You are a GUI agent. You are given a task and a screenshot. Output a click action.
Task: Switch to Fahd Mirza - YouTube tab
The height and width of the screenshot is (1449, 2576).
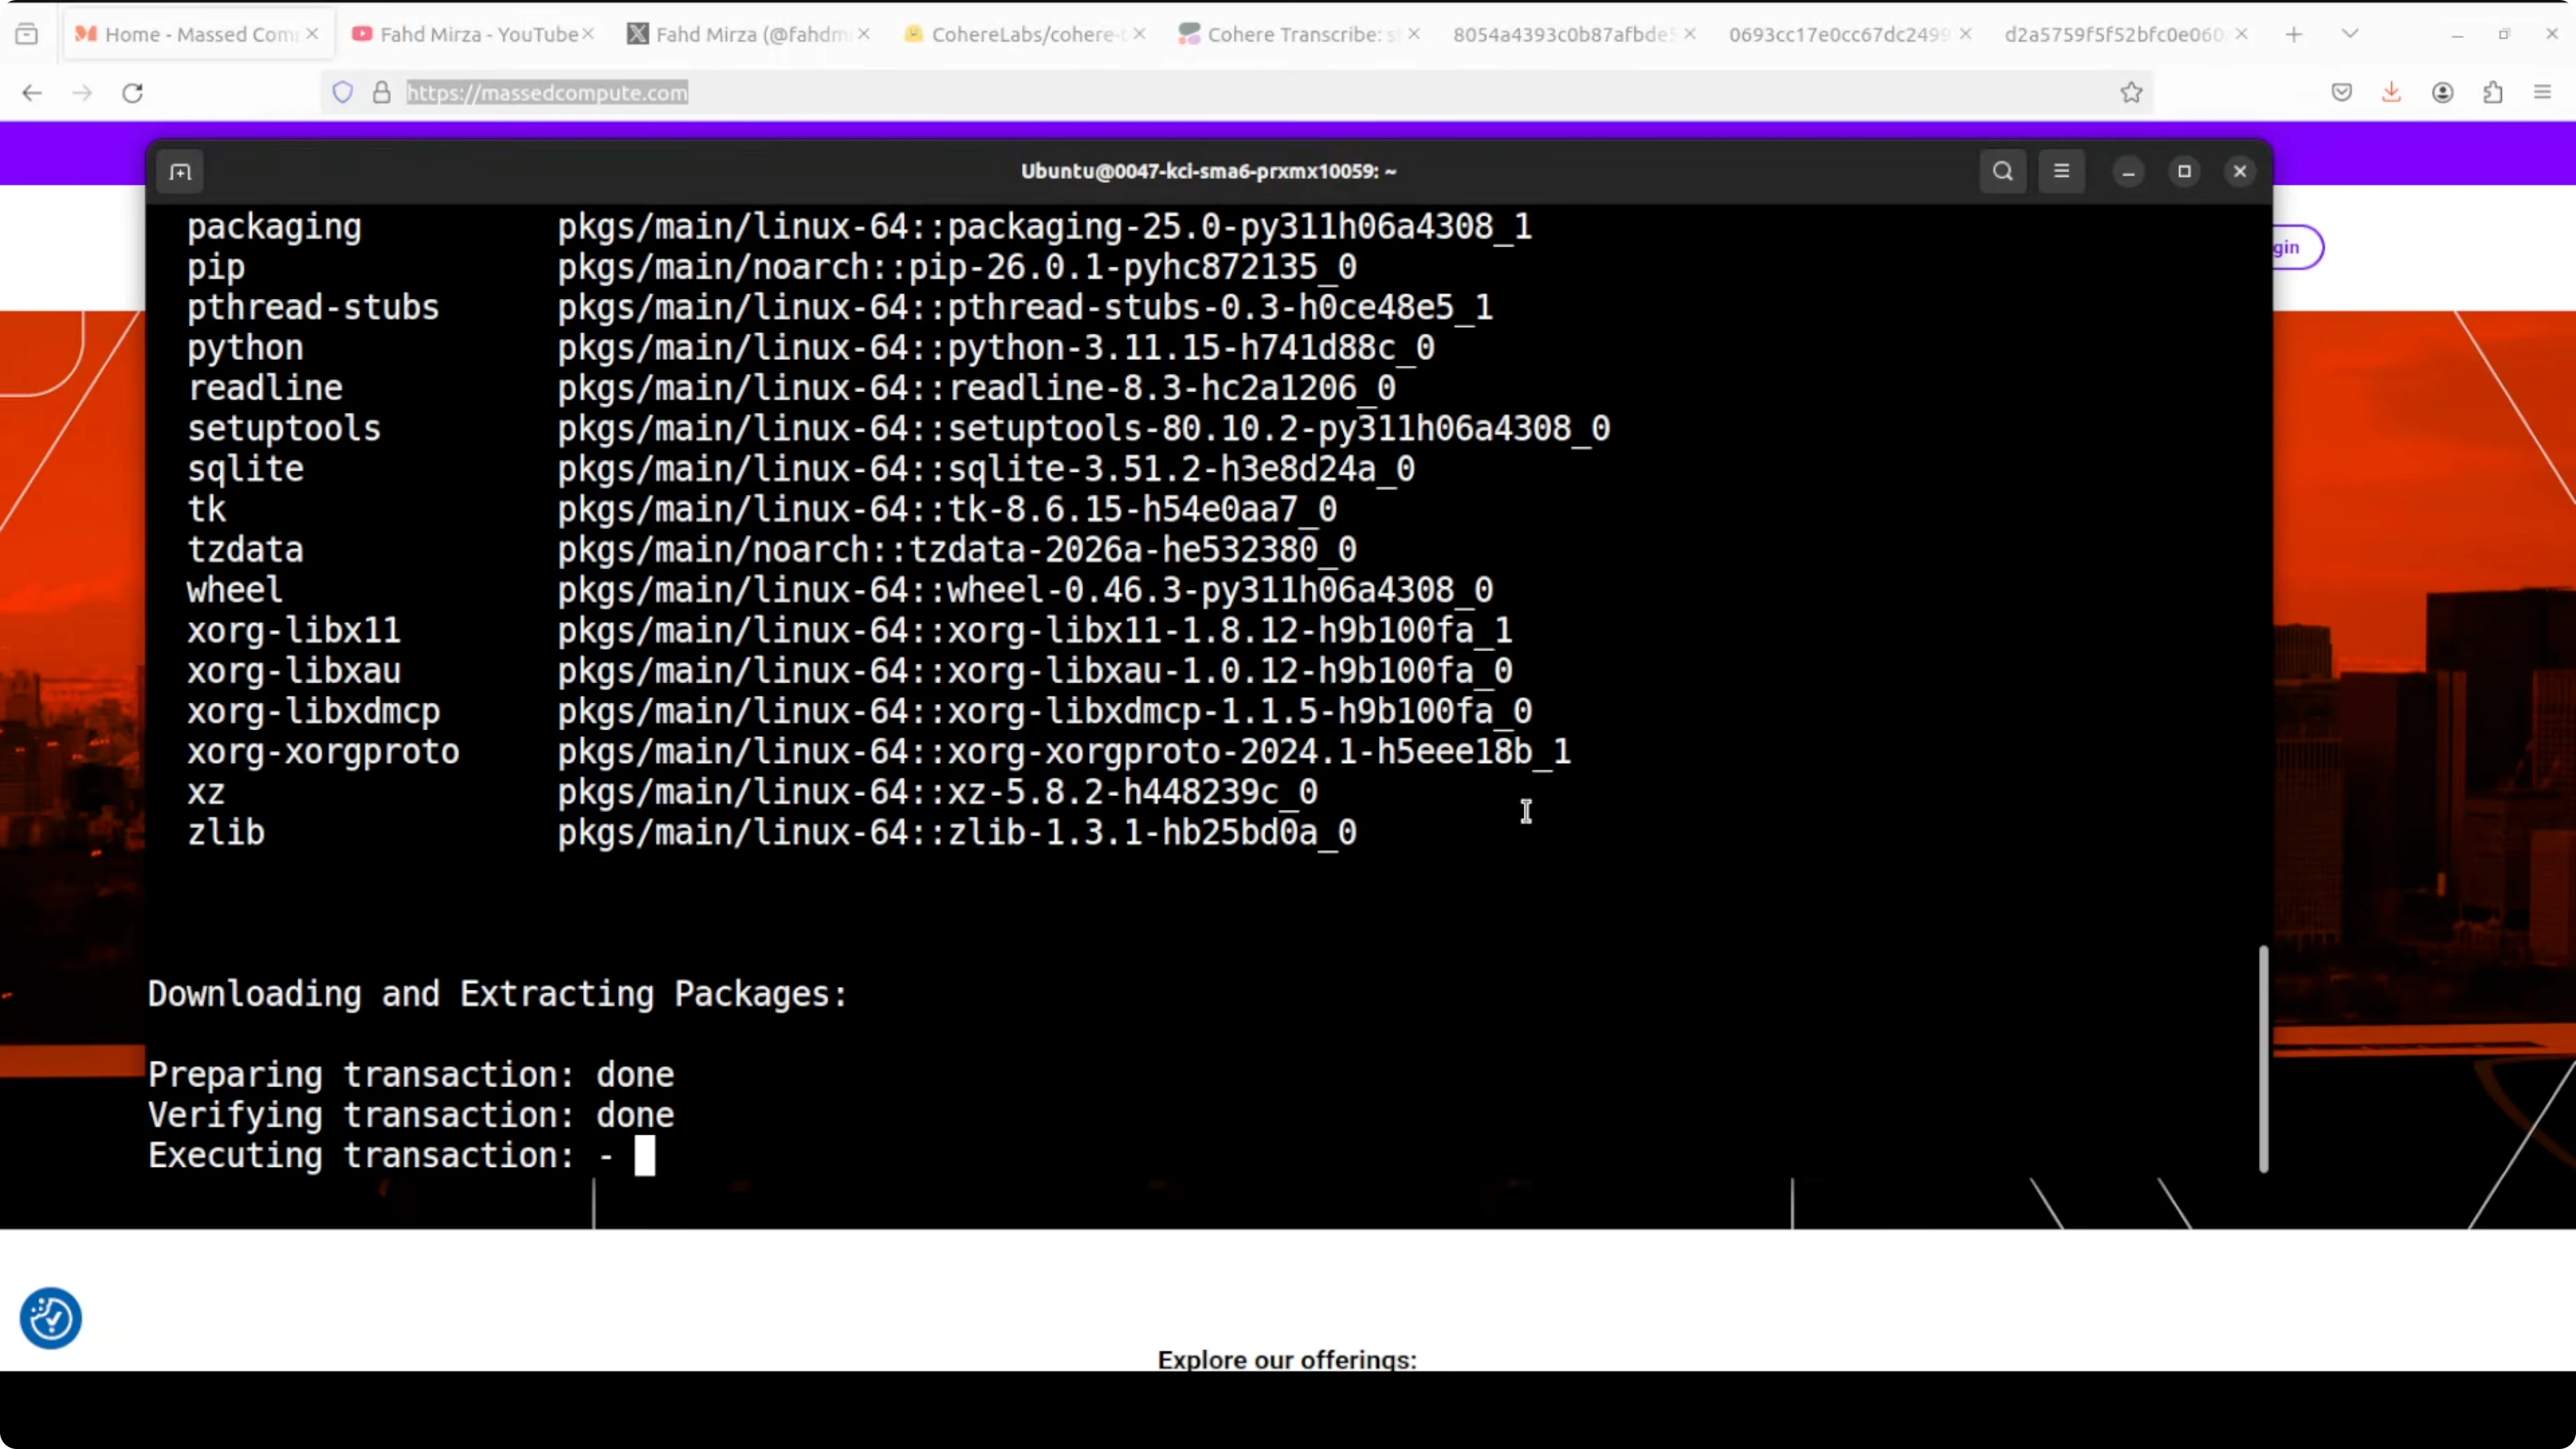(470, 34)
